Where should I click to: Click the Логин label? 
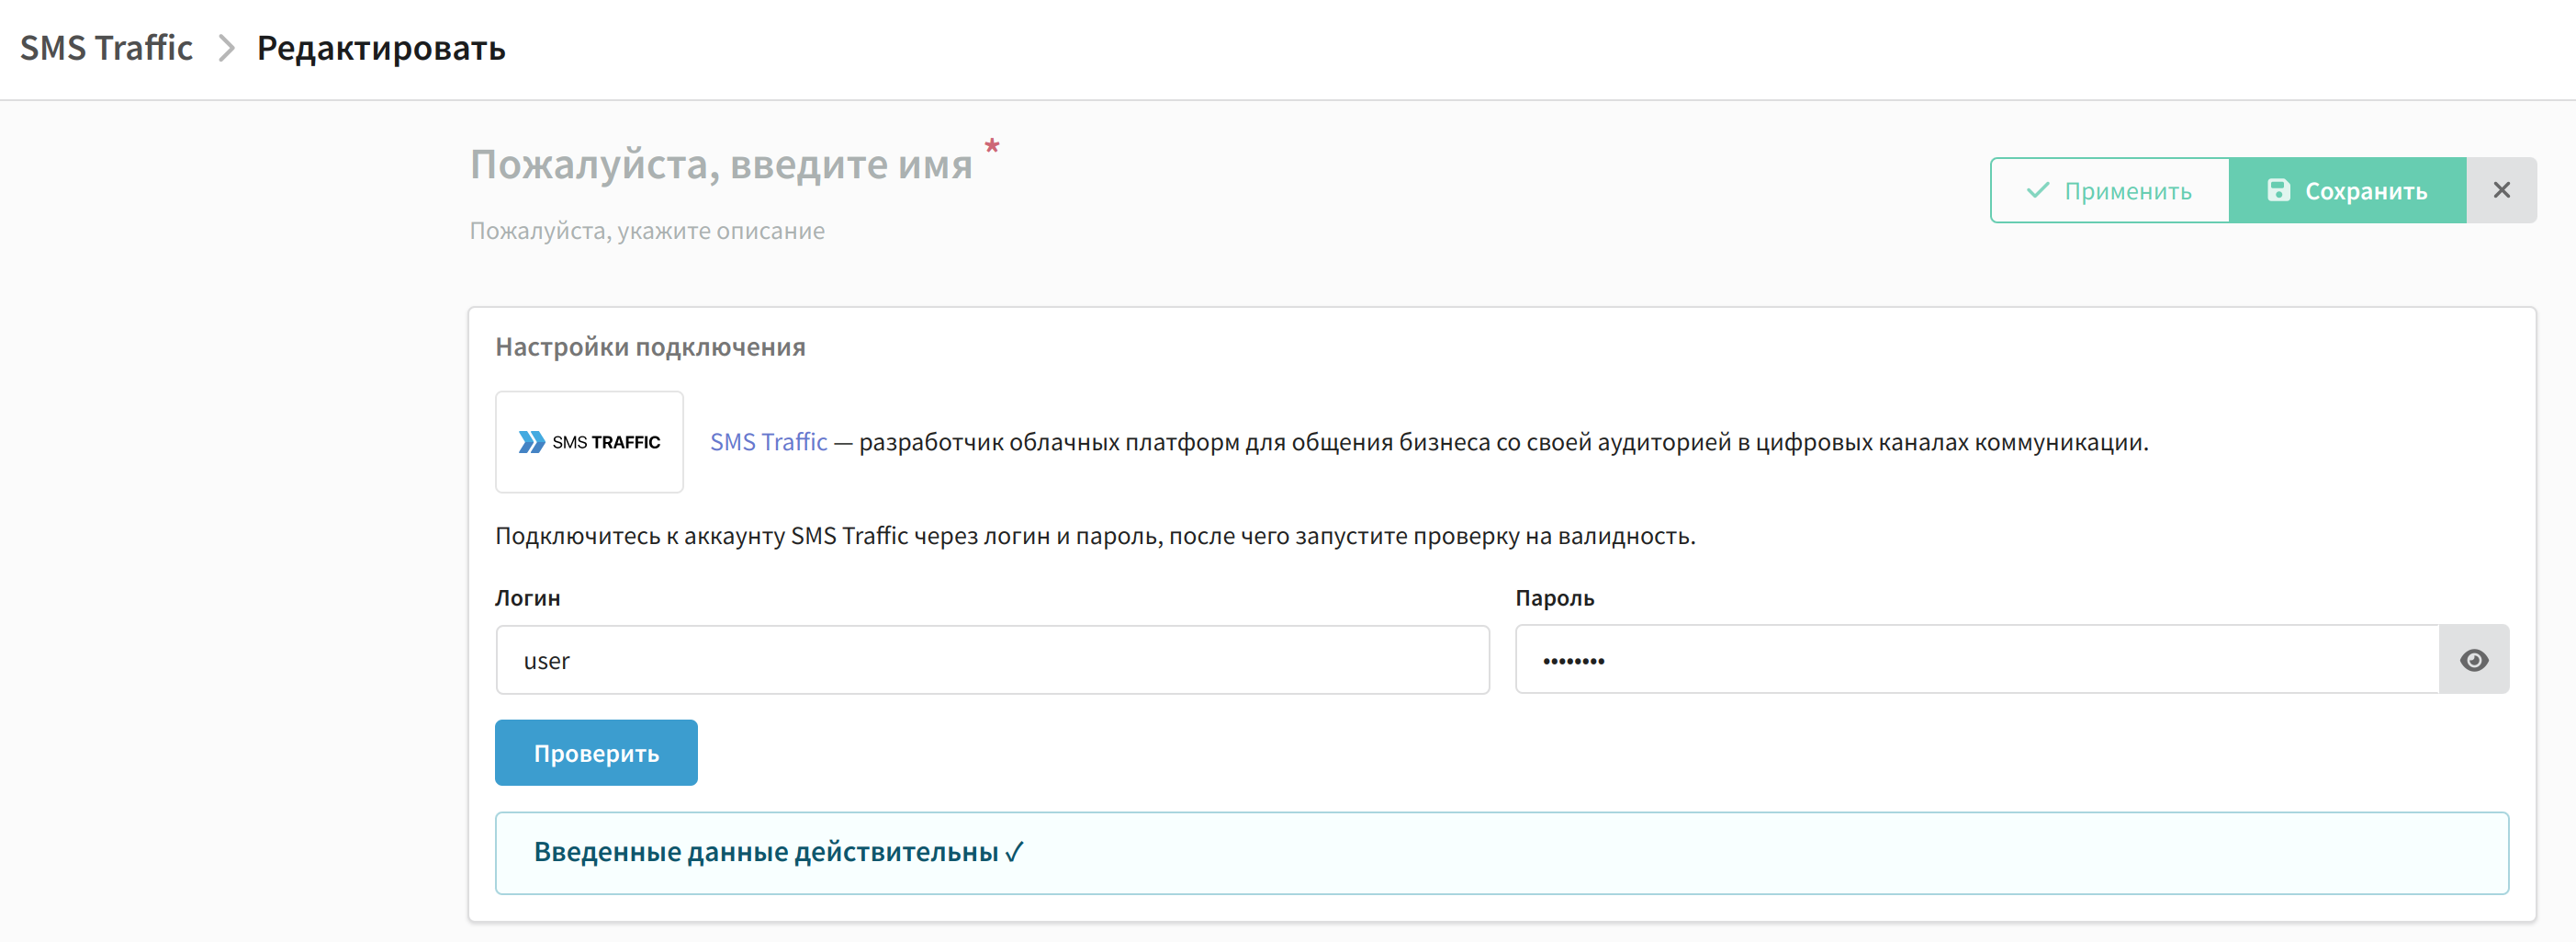coord(527,597)
